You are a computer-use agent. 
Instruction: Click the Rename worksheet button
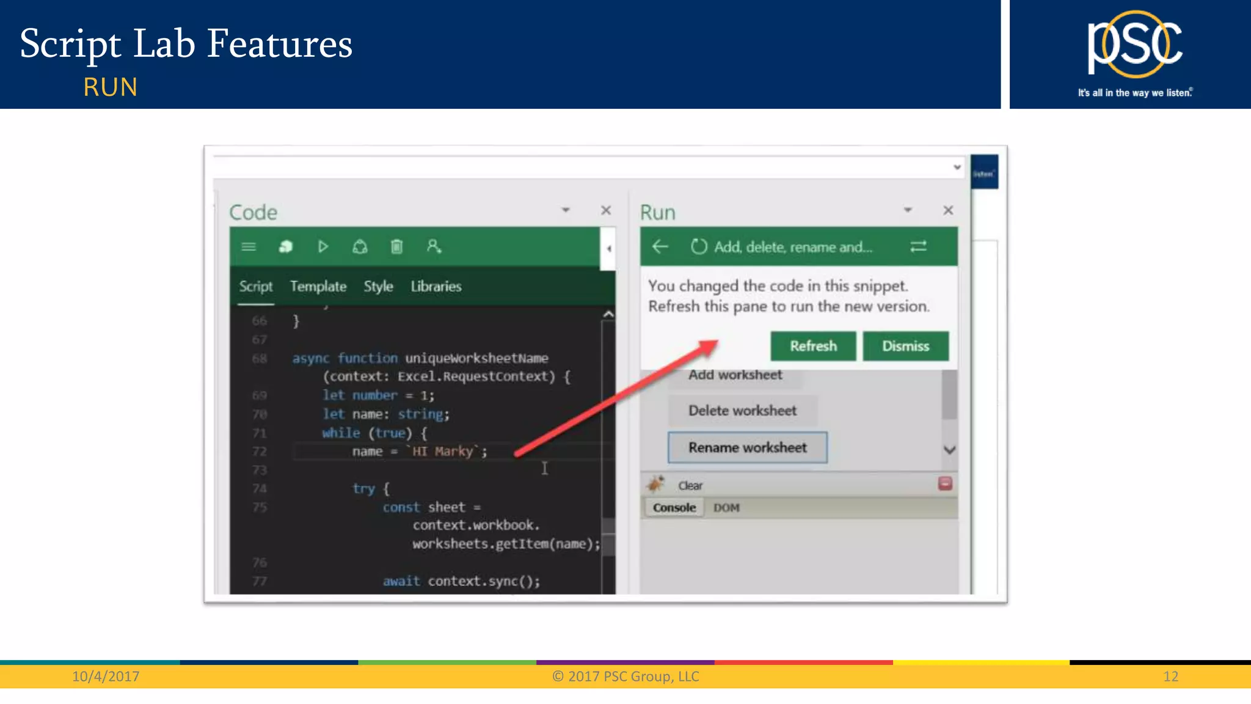[x=748, y=448]
